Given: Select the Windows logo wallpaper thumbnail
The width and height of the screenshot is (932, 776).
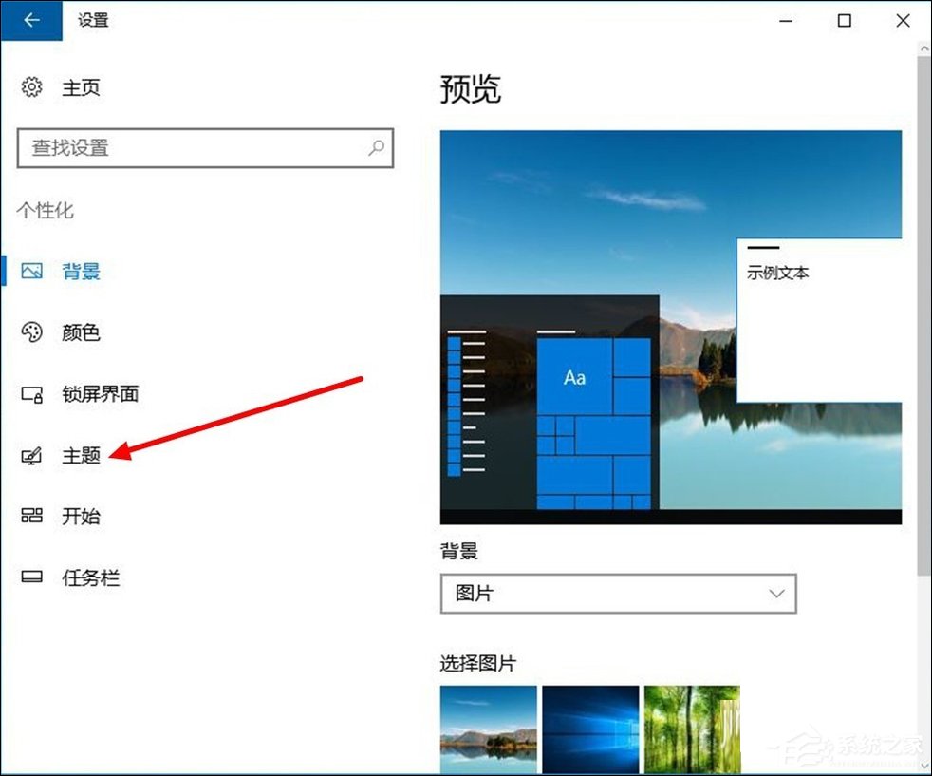Looking at the screenshot, I should coord(590,729).
